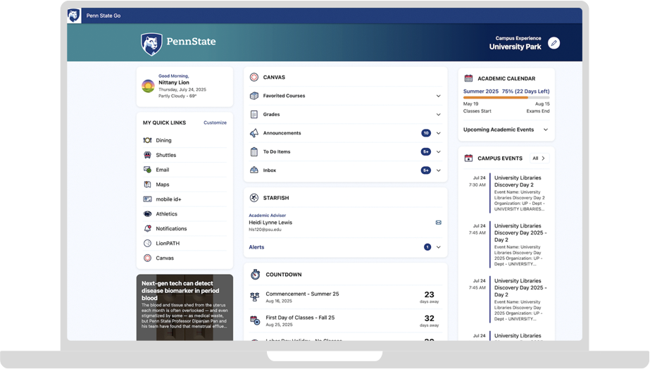Screen dimensions: 650x369
Task: Open the mobile id+ card icon
Action: pyautogui.click(x=147, y=199)
